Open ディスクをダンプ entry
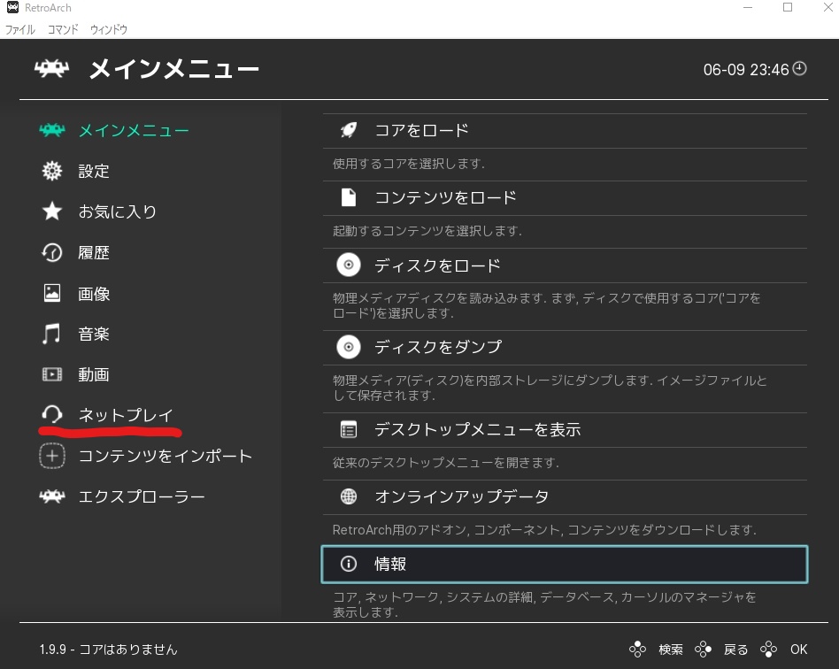 click(x=565, y=348)
